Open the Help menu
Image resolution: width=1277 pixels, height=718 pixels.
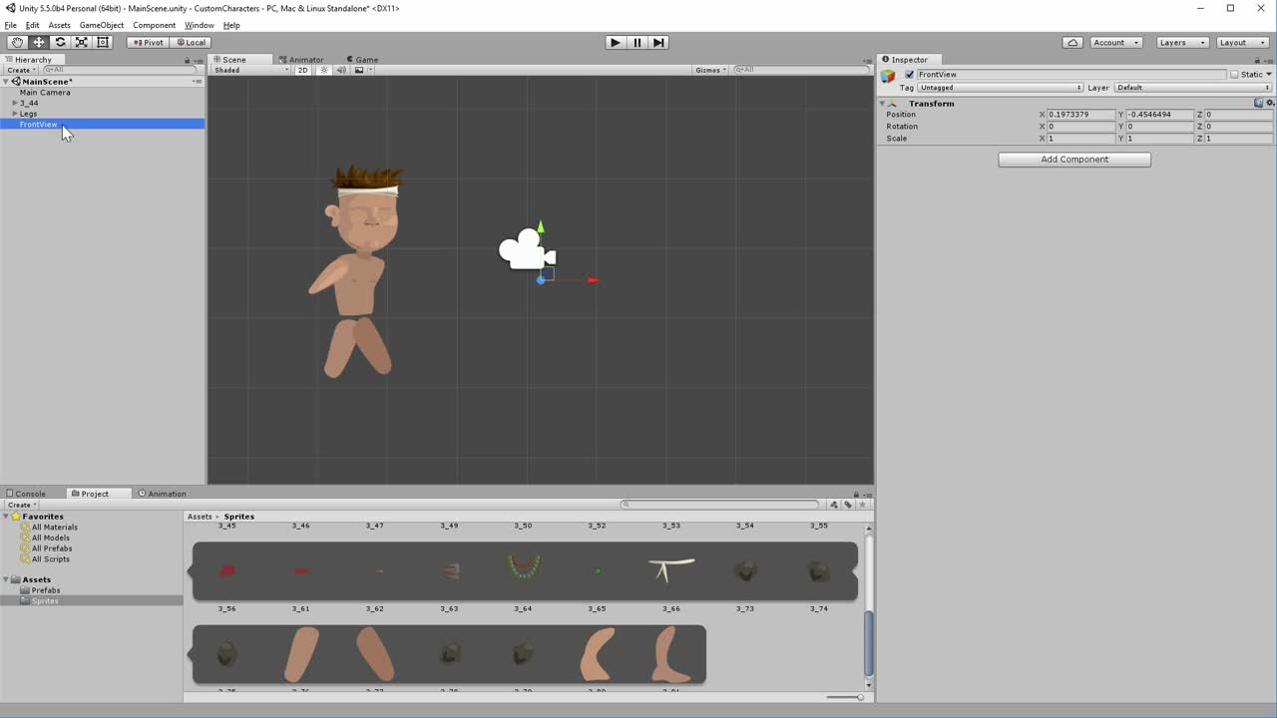click(x=231, y=25)
